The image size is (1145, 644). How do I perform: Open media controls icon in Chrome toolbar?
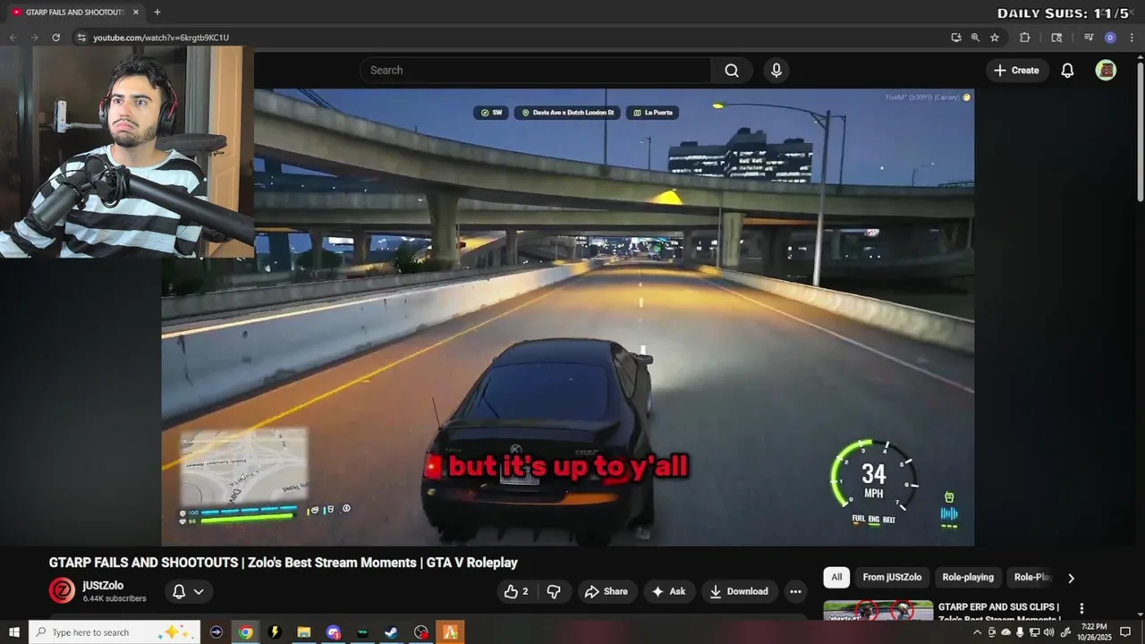(x=1089, y=38)
